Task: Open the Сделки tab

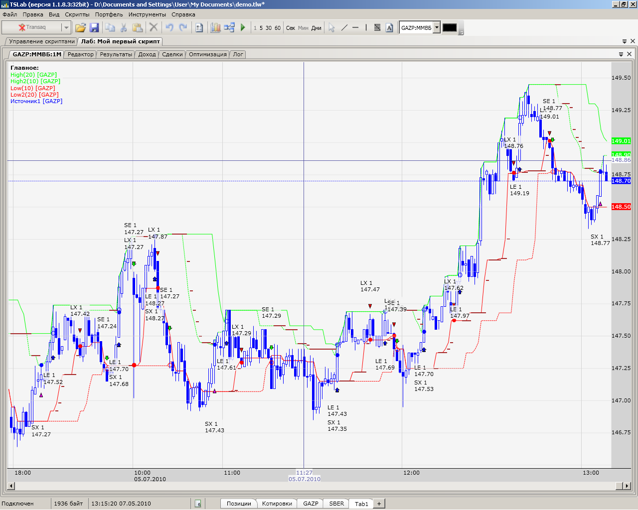Action: coord(172,54)
